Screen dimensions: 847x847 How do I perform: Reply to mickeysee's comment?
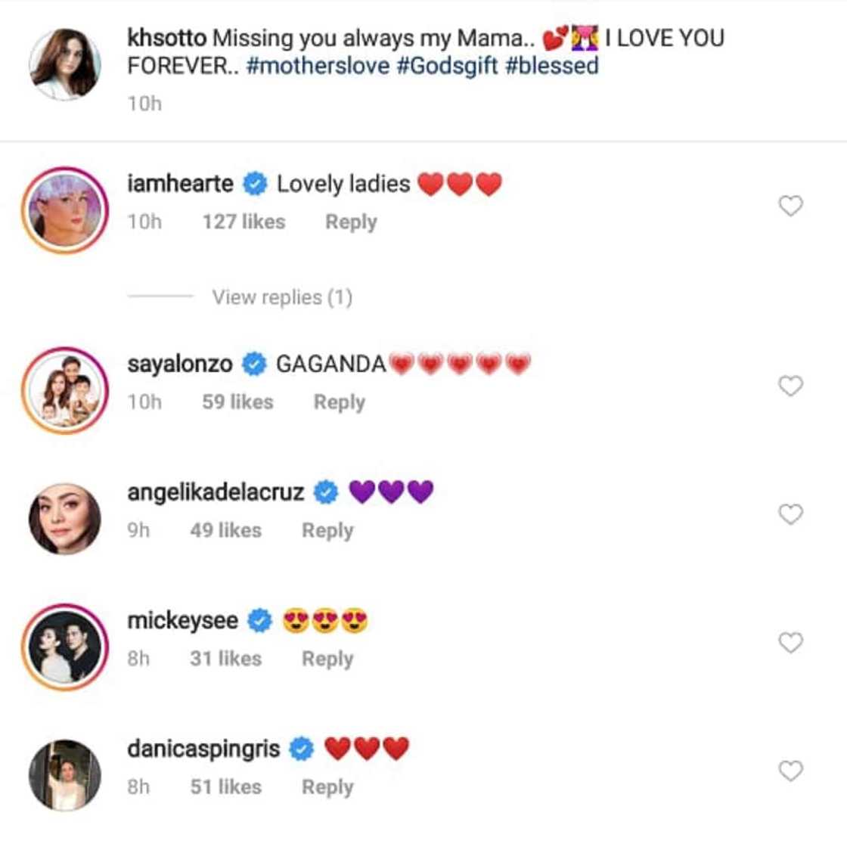coord(327,659)
